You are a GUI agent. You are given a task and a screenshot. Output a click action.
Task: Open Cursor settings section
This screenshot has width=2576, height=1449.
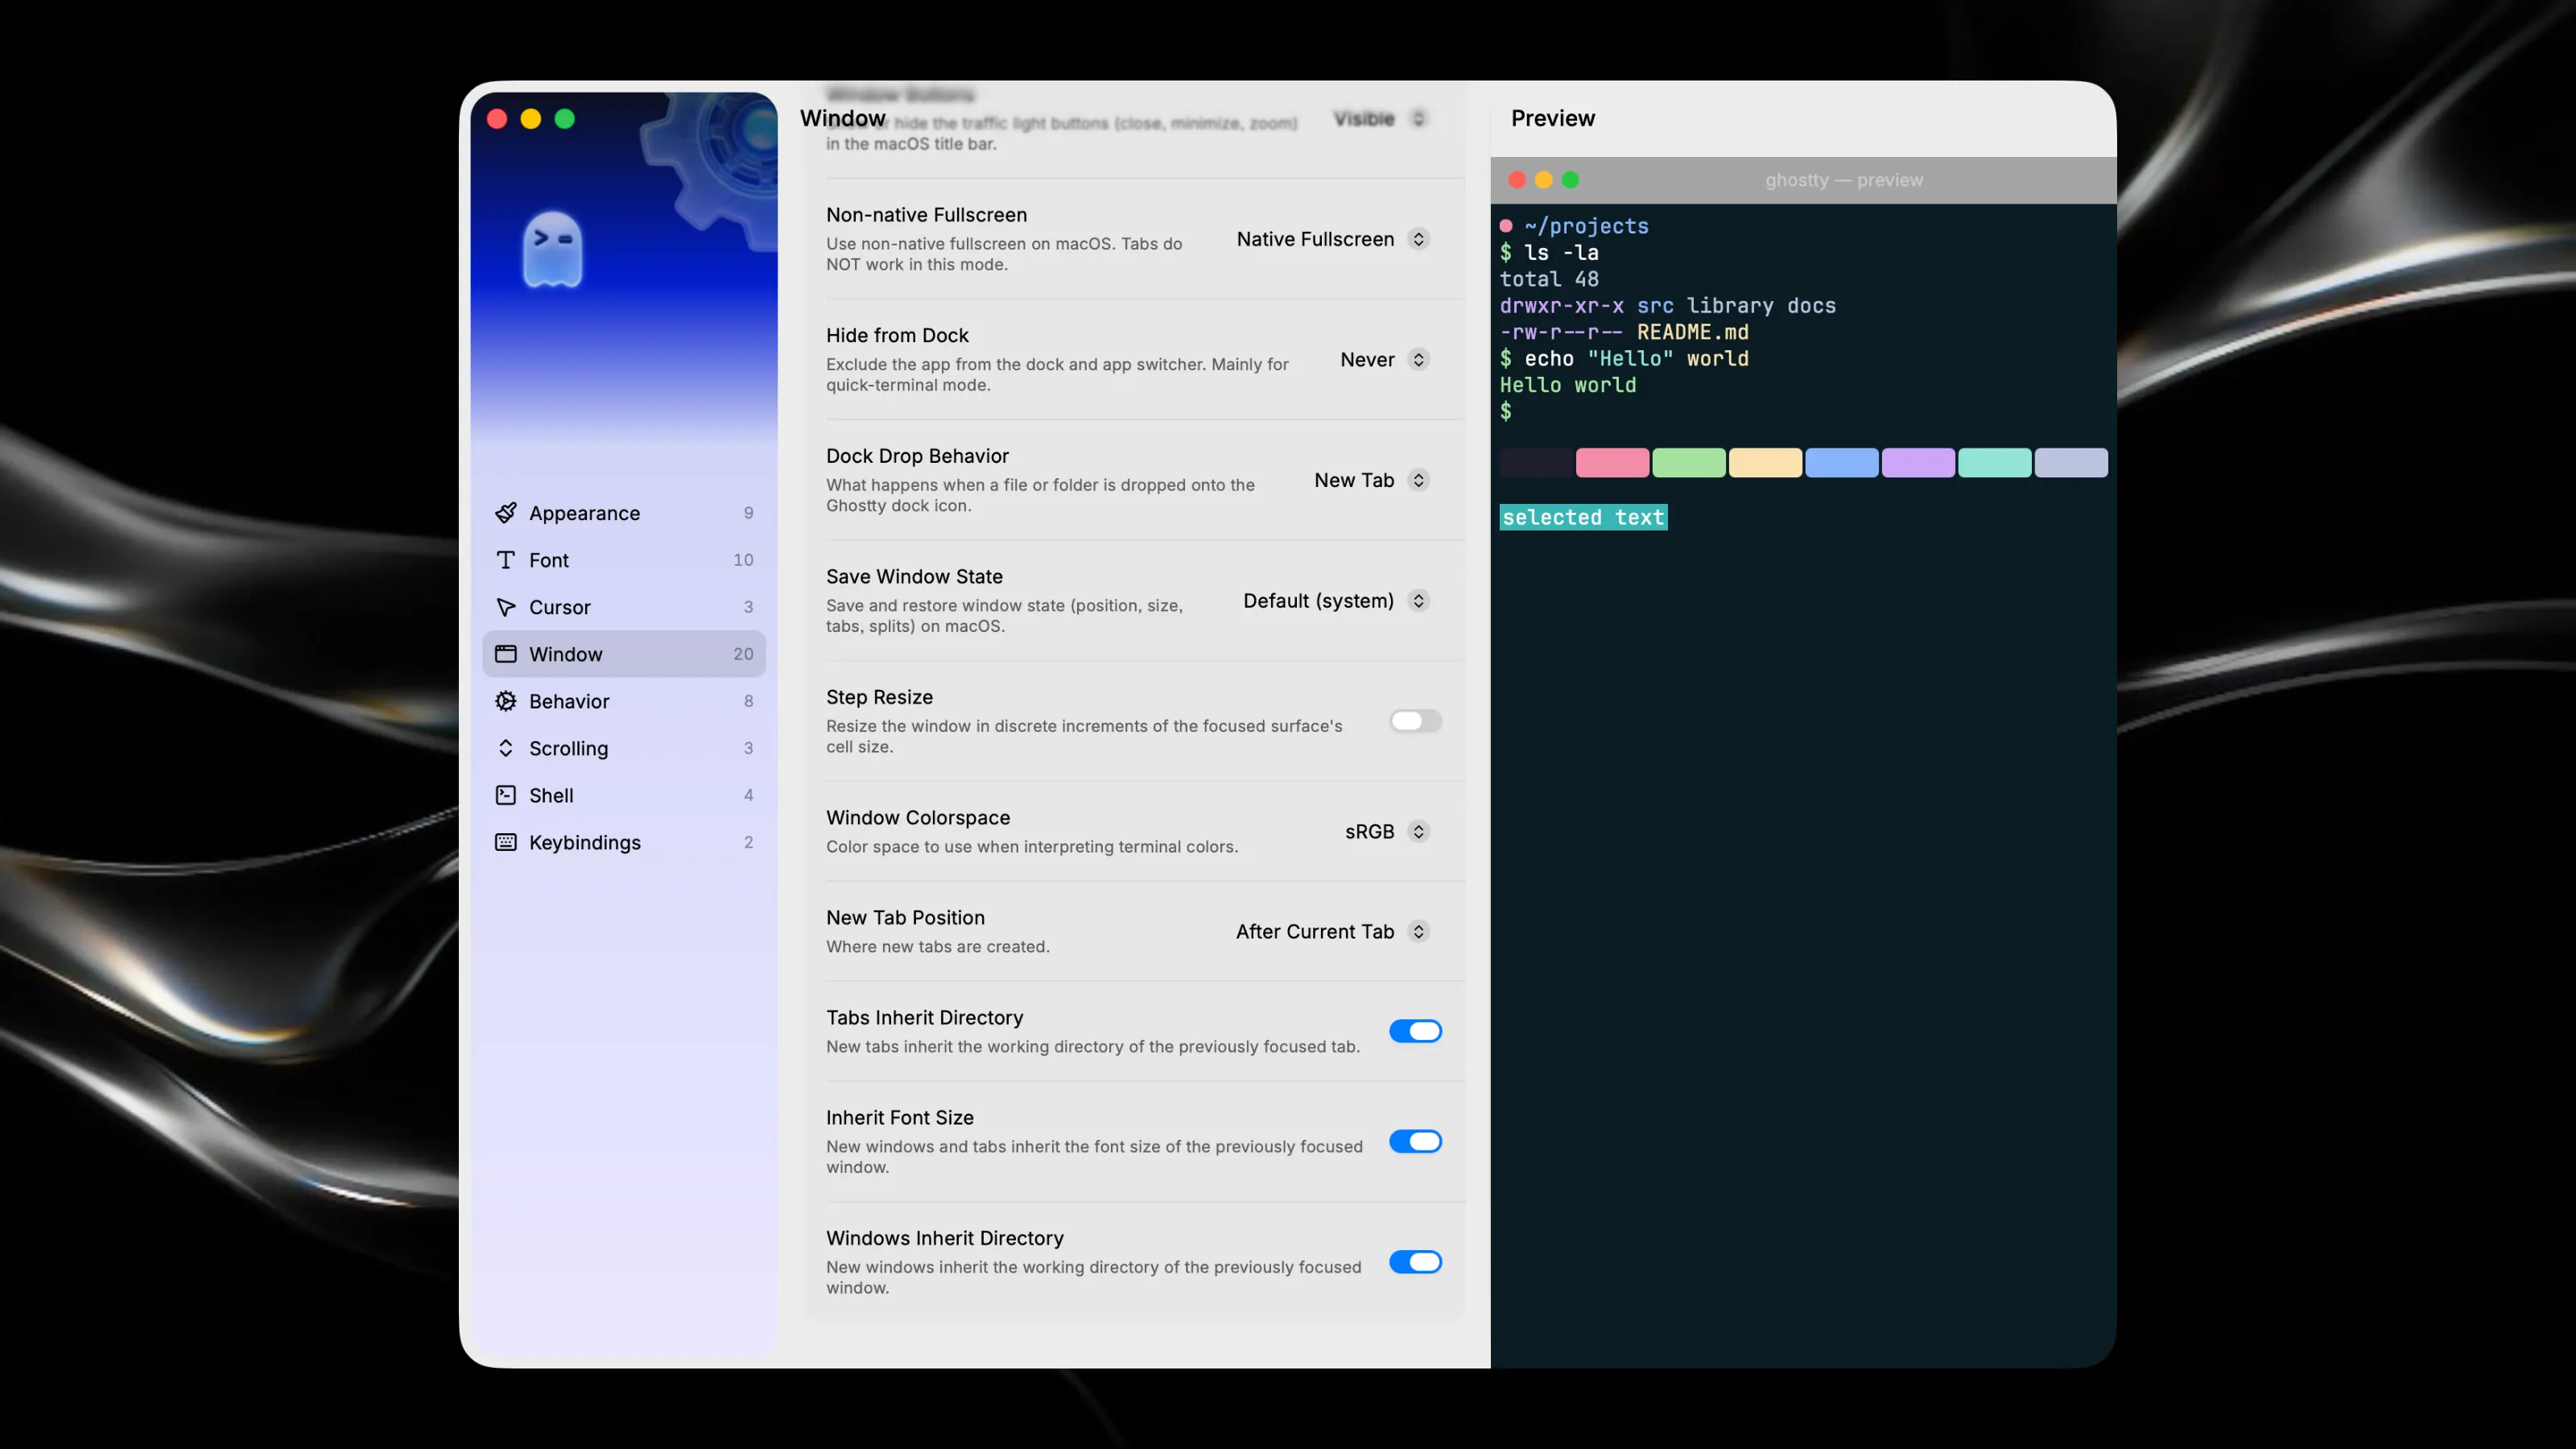click(x=624, y=607)
